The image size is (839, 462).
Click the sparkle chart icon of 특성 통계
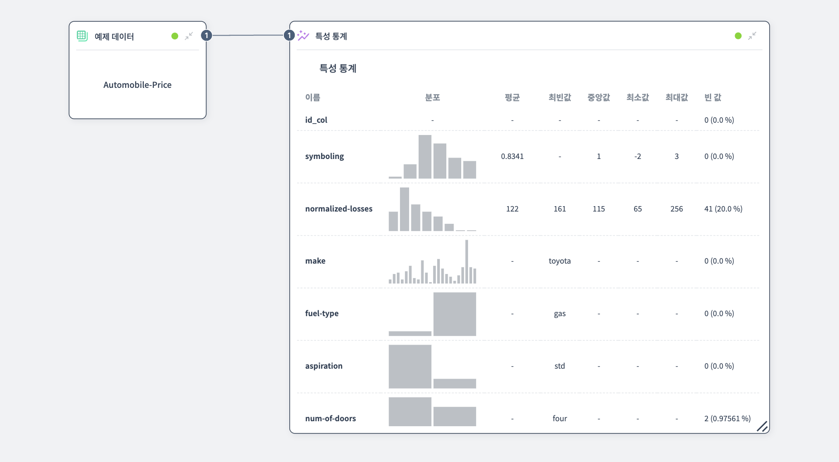[x=303, y=36]
